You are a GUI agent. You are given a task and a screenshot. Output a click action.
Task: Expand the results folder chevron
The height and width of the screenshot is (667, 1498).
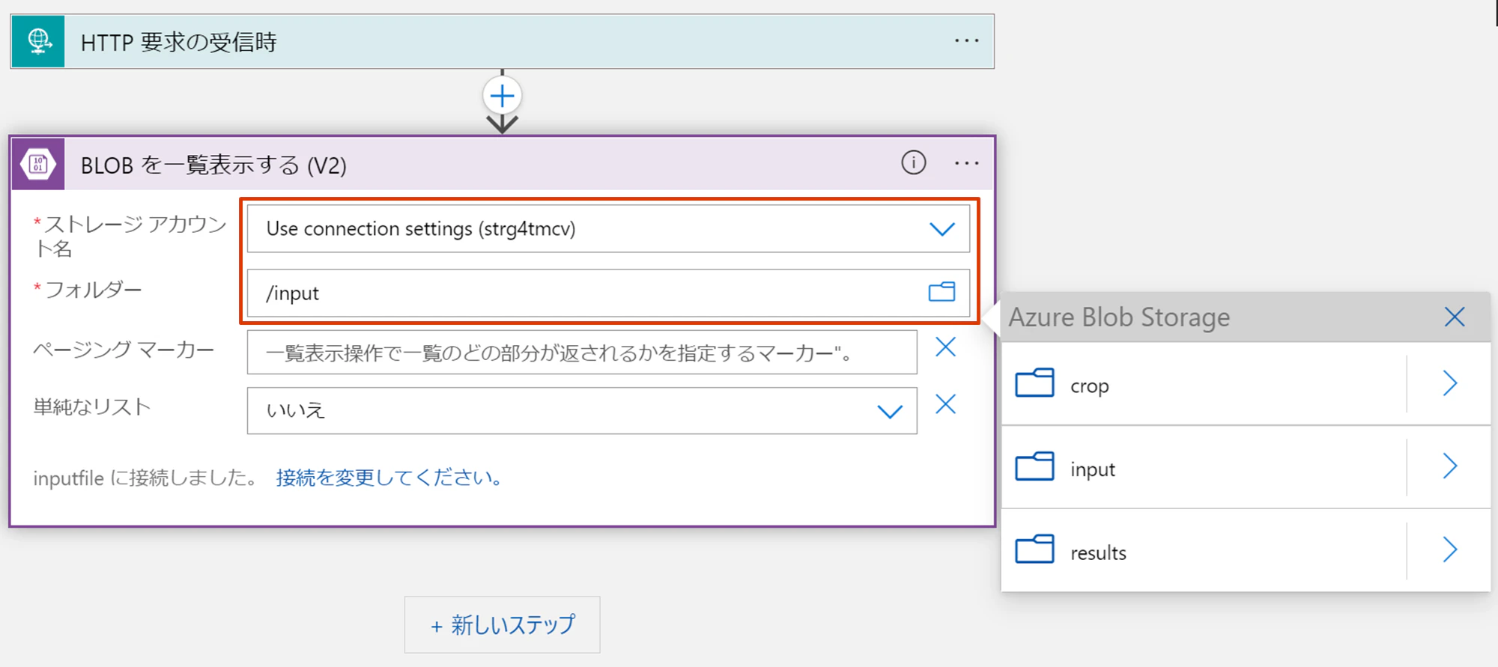coord(1450,550)
